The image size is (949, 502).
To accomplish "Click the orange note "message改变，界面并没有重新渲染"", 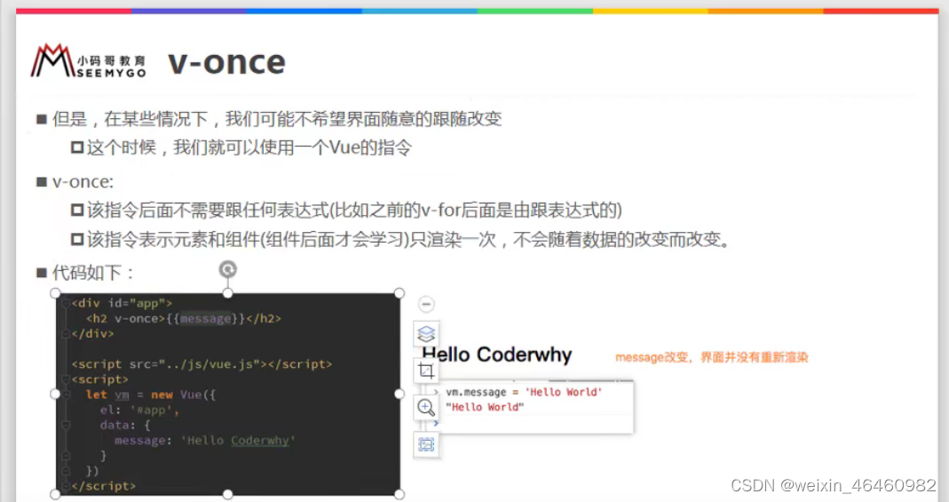I will tap(712, 357).
